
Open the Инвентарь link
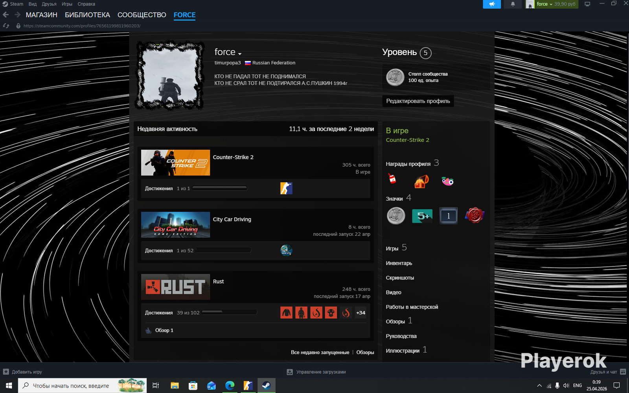pyautogui.click(x=399, y=263)
